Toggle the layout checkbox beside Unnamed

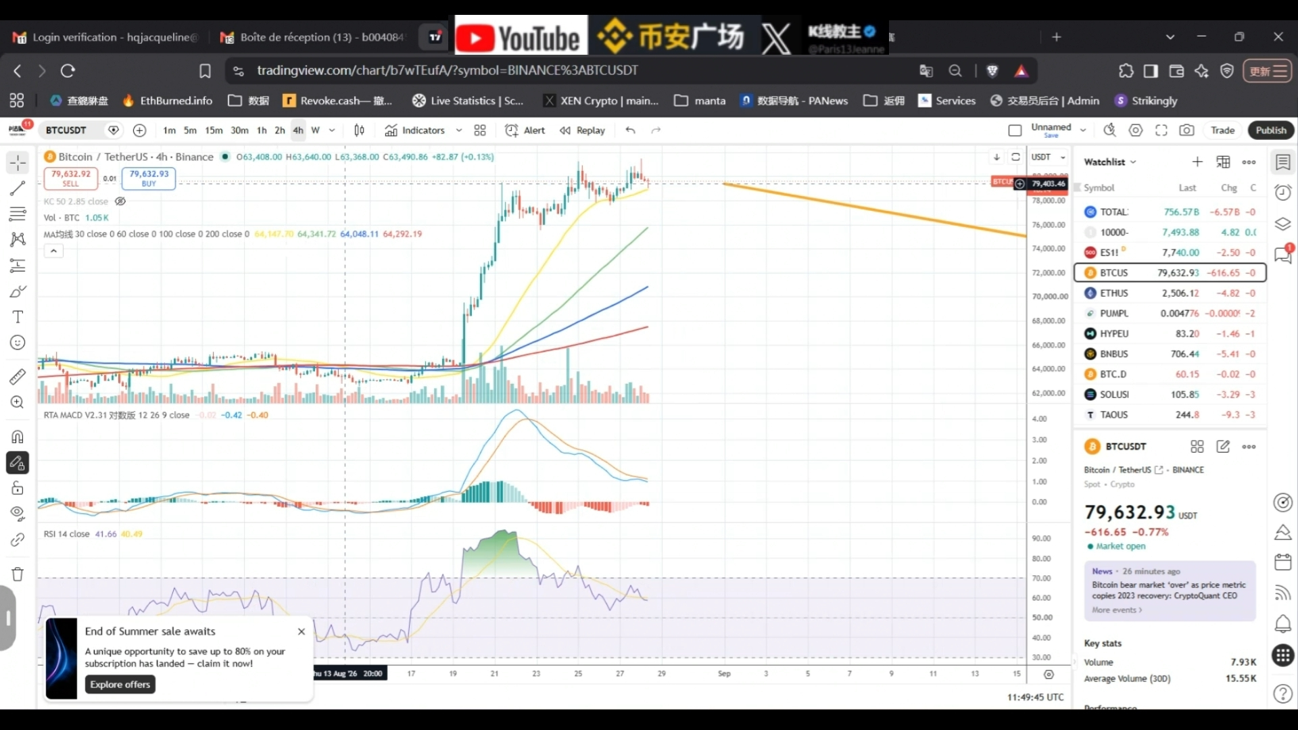pyautogui.click(x=1015, y=130)
